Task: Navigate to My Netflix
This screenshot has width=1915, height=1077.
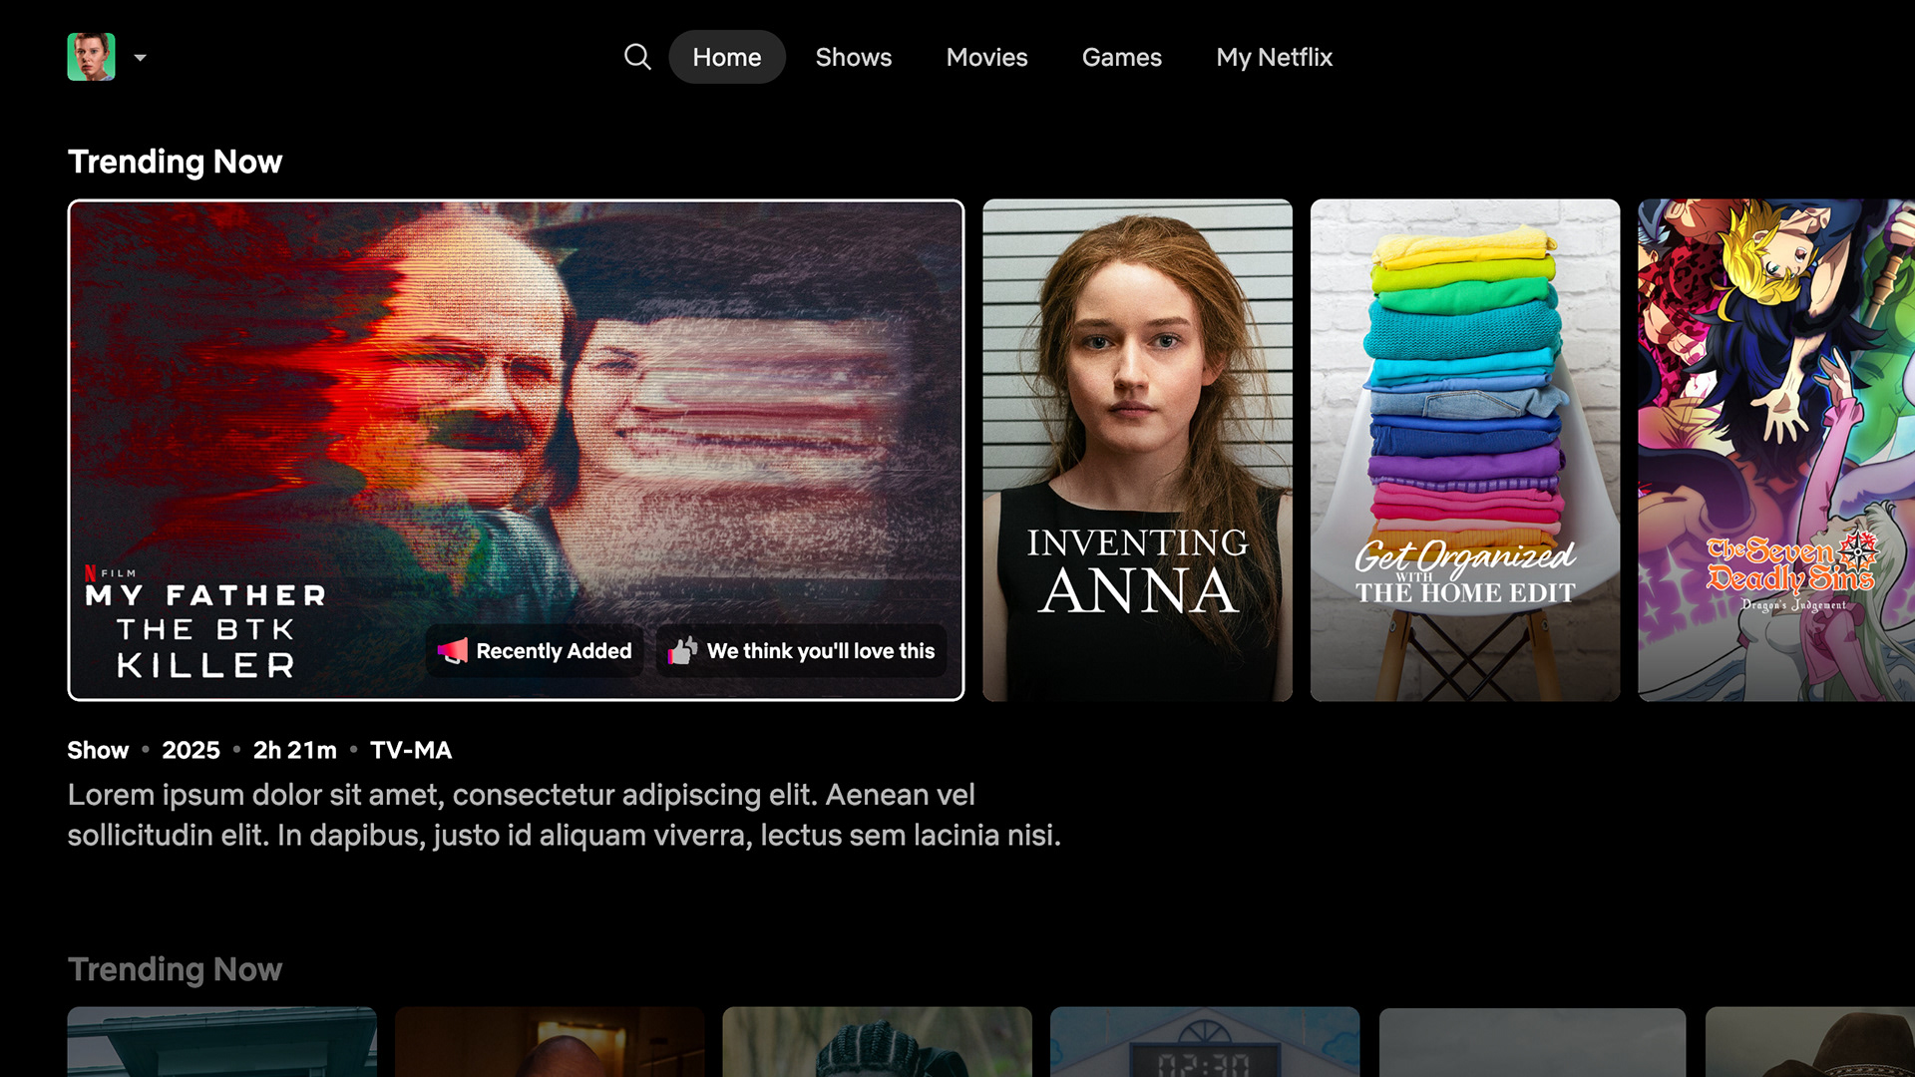Action: click(x=1274, y=57)
